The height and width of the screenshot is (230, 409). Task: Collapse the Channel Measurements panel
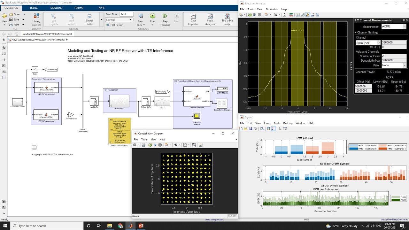coord(358,20)
